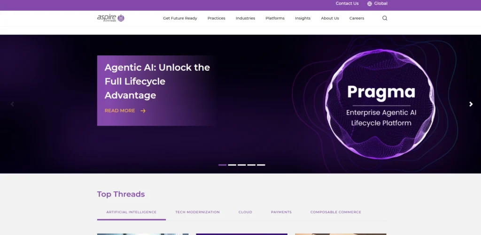Select the third carousel slide indicator
Image resolution: width=481 pixels, height=235 pixels.
[x=242, y=165]
